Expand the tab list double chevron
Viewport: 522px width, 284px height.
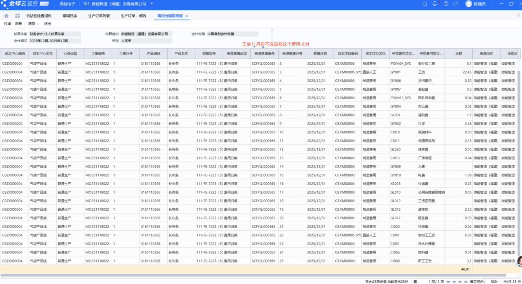pyautogui.click(x=518, y=15)
